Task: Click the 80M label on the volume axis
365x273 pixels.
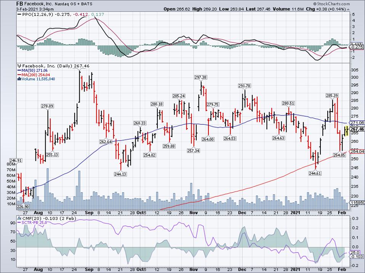Action: tap(11, 164)
